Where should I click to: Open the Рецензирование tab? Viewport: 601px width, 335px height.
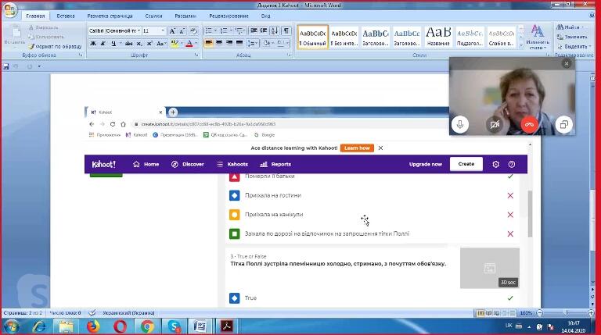[x=229, y=16]
